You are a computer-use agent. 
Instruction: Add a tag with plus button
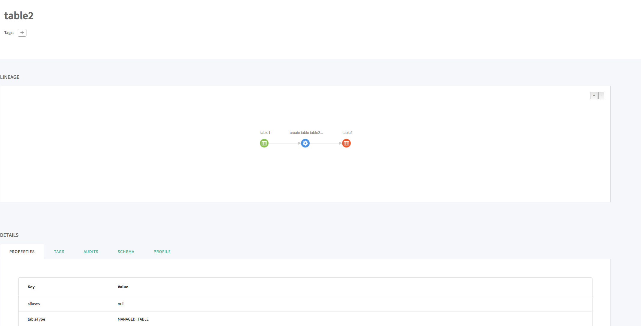tap(22, 33)
